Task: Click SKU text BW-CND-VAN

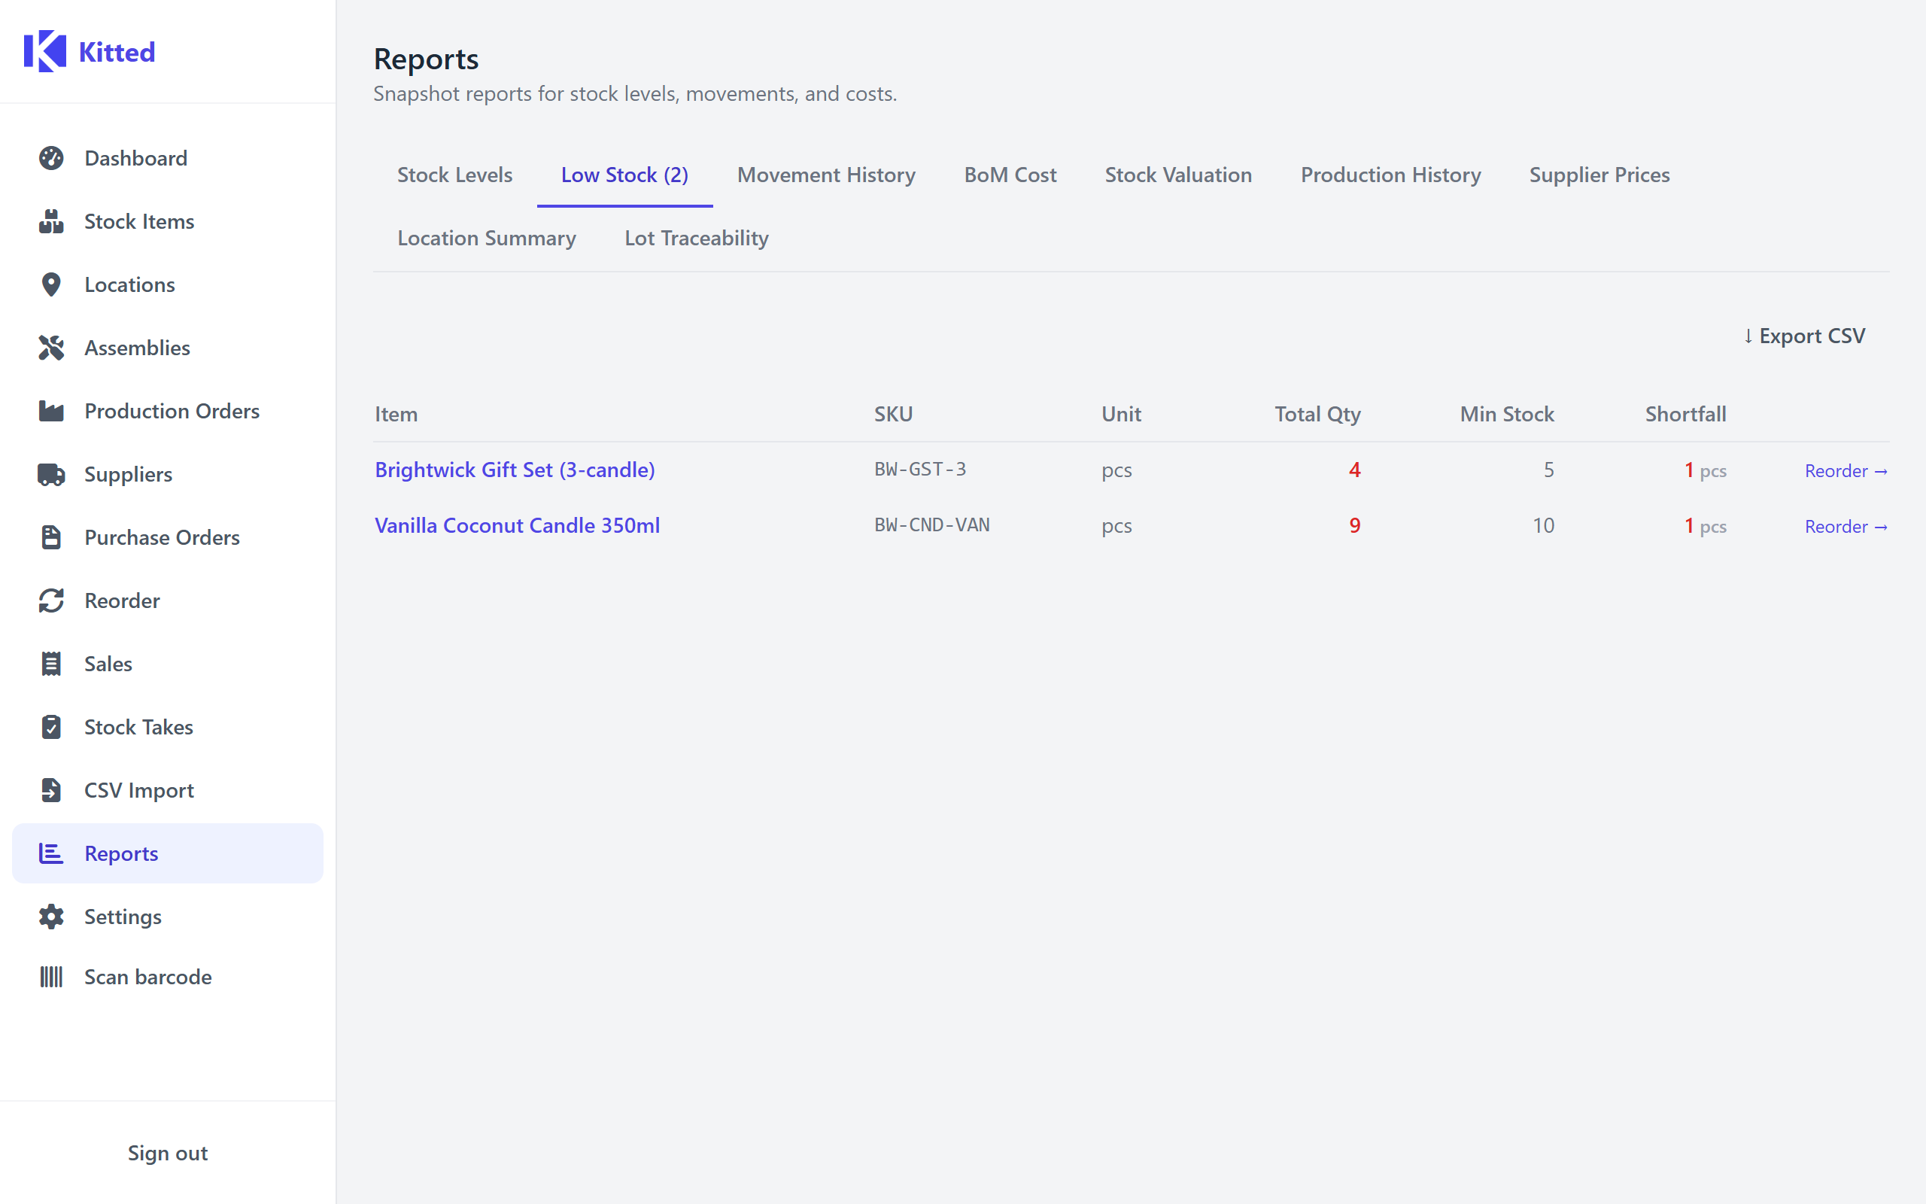Action: (932, 525)
